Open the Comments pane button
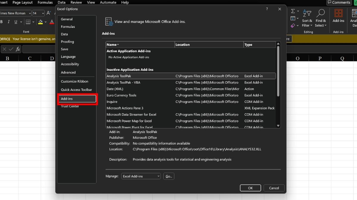This screenshot has height=200, width=357. click(339, 2)
